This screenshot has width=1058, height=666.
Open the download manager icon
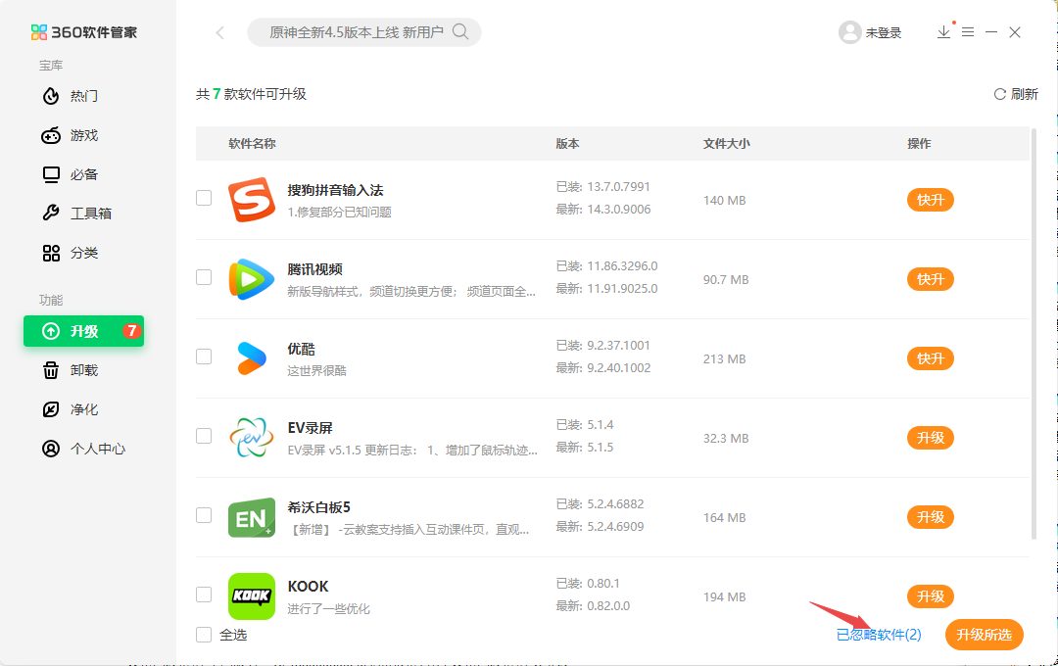[944, 31]
